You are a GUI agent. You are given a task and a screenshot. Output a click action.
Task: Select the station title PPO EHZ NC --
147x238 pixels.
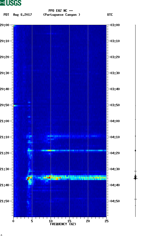pyautogui.click(x=61, y=11)
